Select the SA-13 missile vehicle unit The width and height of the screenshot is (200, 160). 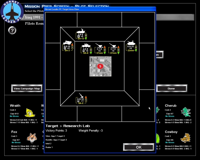(82, 34)
